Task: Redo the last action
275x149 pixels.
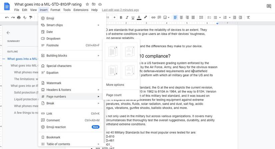Action: click(13, 18)
